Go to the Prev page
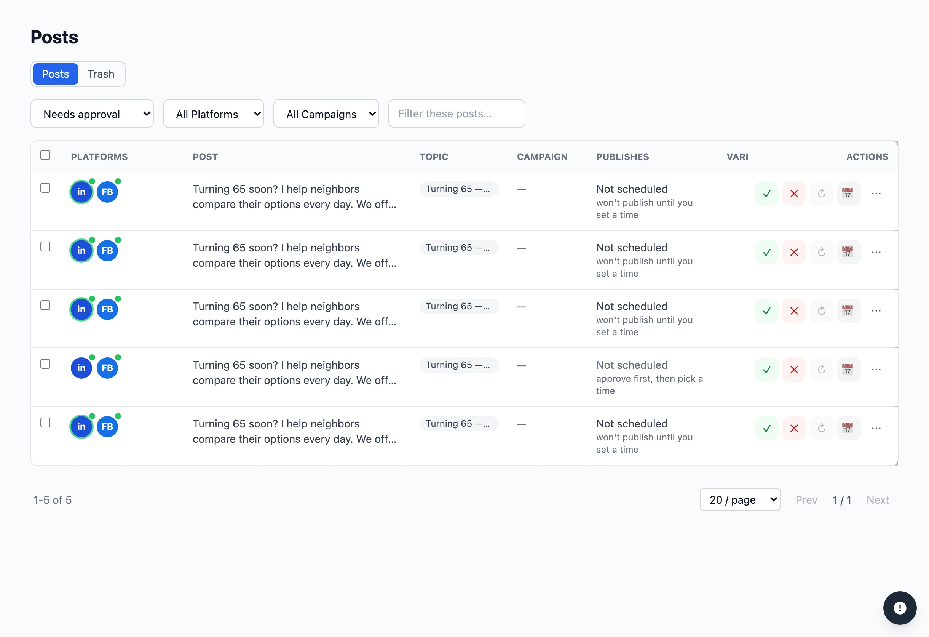Image resolution: width=929 pixels, height=637 pixels. 806,500
